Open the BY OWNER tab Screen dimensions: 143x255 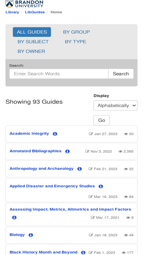click(31, 51)
